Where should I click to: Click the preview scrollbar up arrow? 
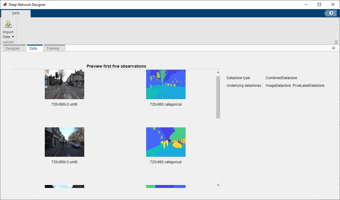coord(218,72)
